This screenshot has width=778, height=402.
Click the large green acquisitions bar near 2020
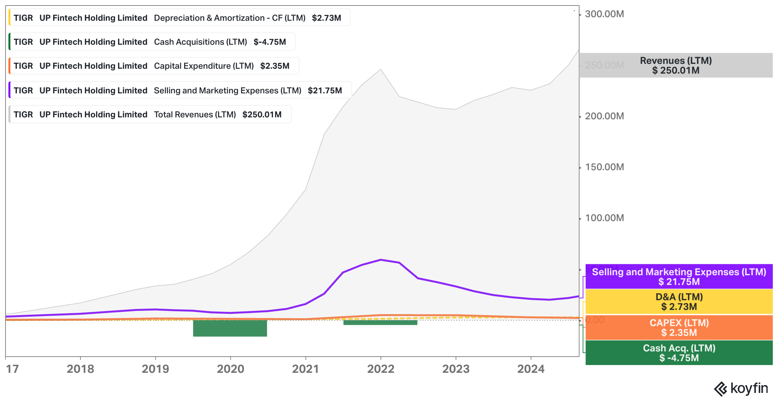(230, 328)
